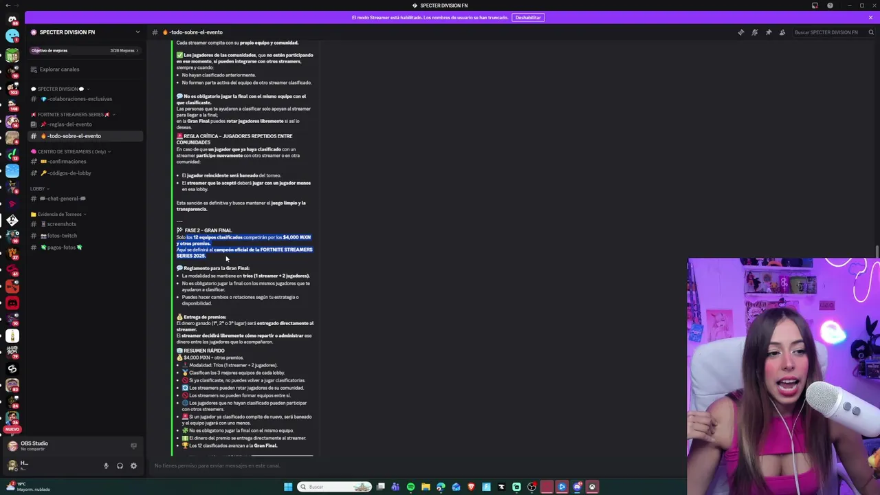Click the magnifier icon in server search

click(871, 32)
